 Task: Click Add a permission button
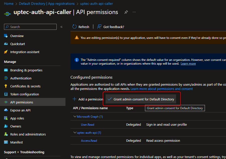tap(88, 99)
